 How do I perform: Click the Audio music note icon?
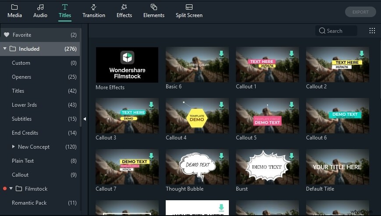pyautogui.click(x=40, y=7)
